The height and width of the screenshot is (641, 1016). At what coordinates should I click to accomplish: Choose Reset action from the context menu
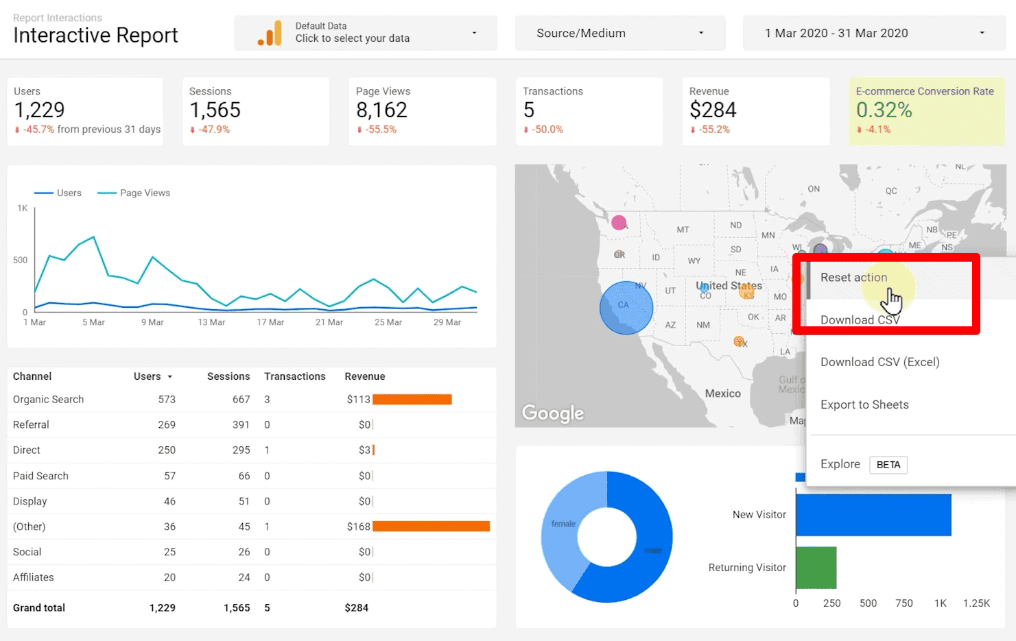[853, 277]
